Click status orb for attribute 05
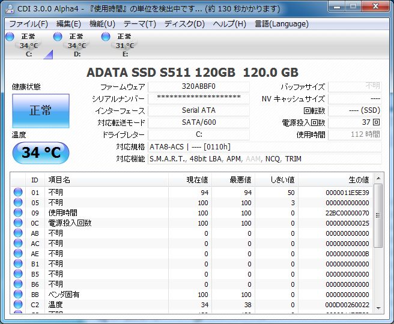The height and width of the screenshot is (324, 394). click(18, 202)
